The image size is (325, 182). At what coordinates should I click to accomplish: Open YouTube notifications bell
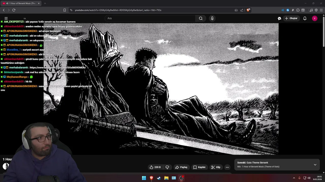coord(305,18)
